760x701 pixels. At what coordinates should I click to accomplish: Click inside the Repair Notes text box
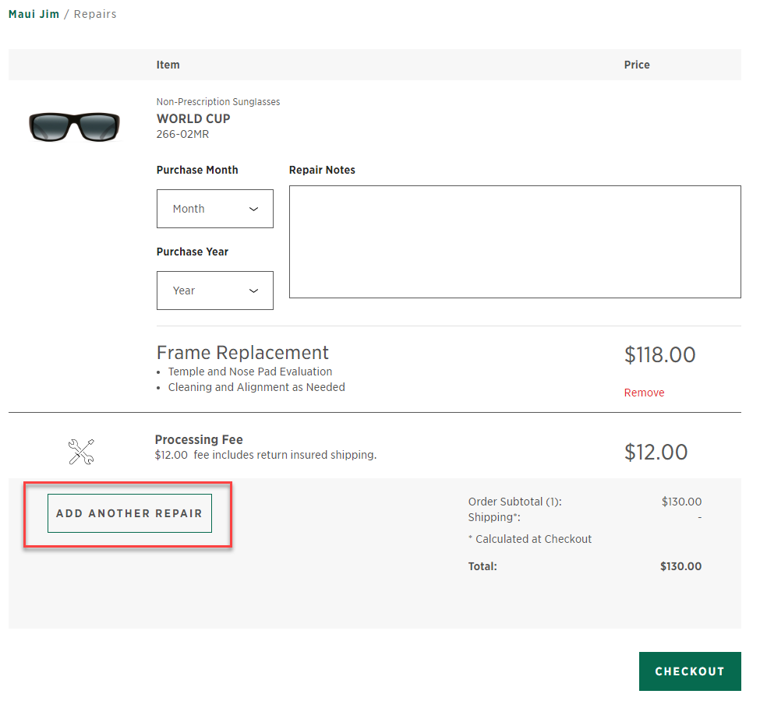(x=514, y=241)
